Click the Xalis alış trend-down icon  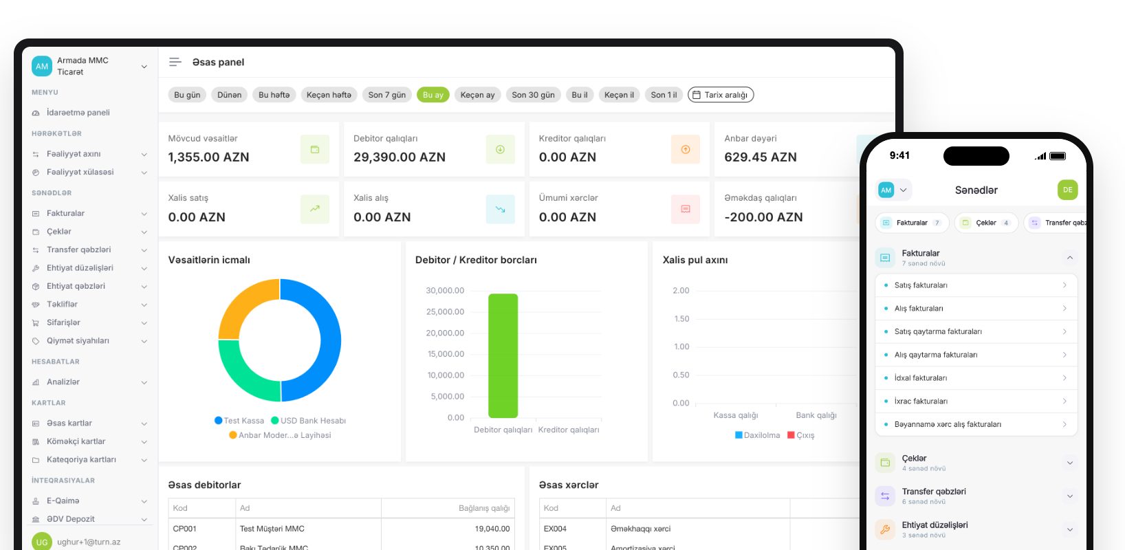500,209
